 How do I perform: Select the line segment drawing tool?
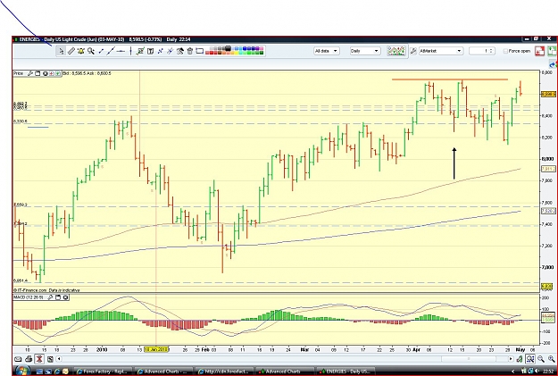pos(101,51)
